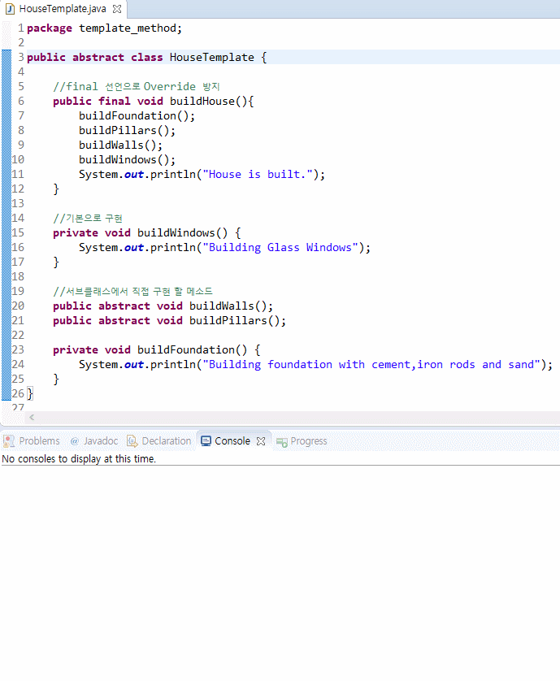Click the "House is built." string
The width and height of the screenshot is (560, 681).
click(258, 175)
